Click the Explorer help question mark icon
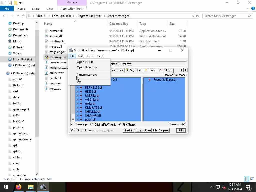 tap(253, 9)
